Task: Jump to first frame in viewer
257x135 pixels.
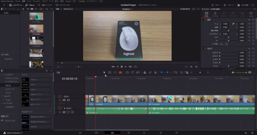Action: click(113, 67)
